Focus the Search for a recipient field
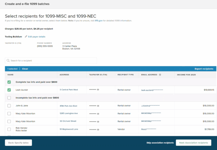217x150 pixels. pos(53,61)
